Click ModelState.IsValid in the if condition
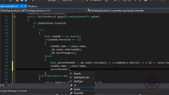 (x=52, y=23)
